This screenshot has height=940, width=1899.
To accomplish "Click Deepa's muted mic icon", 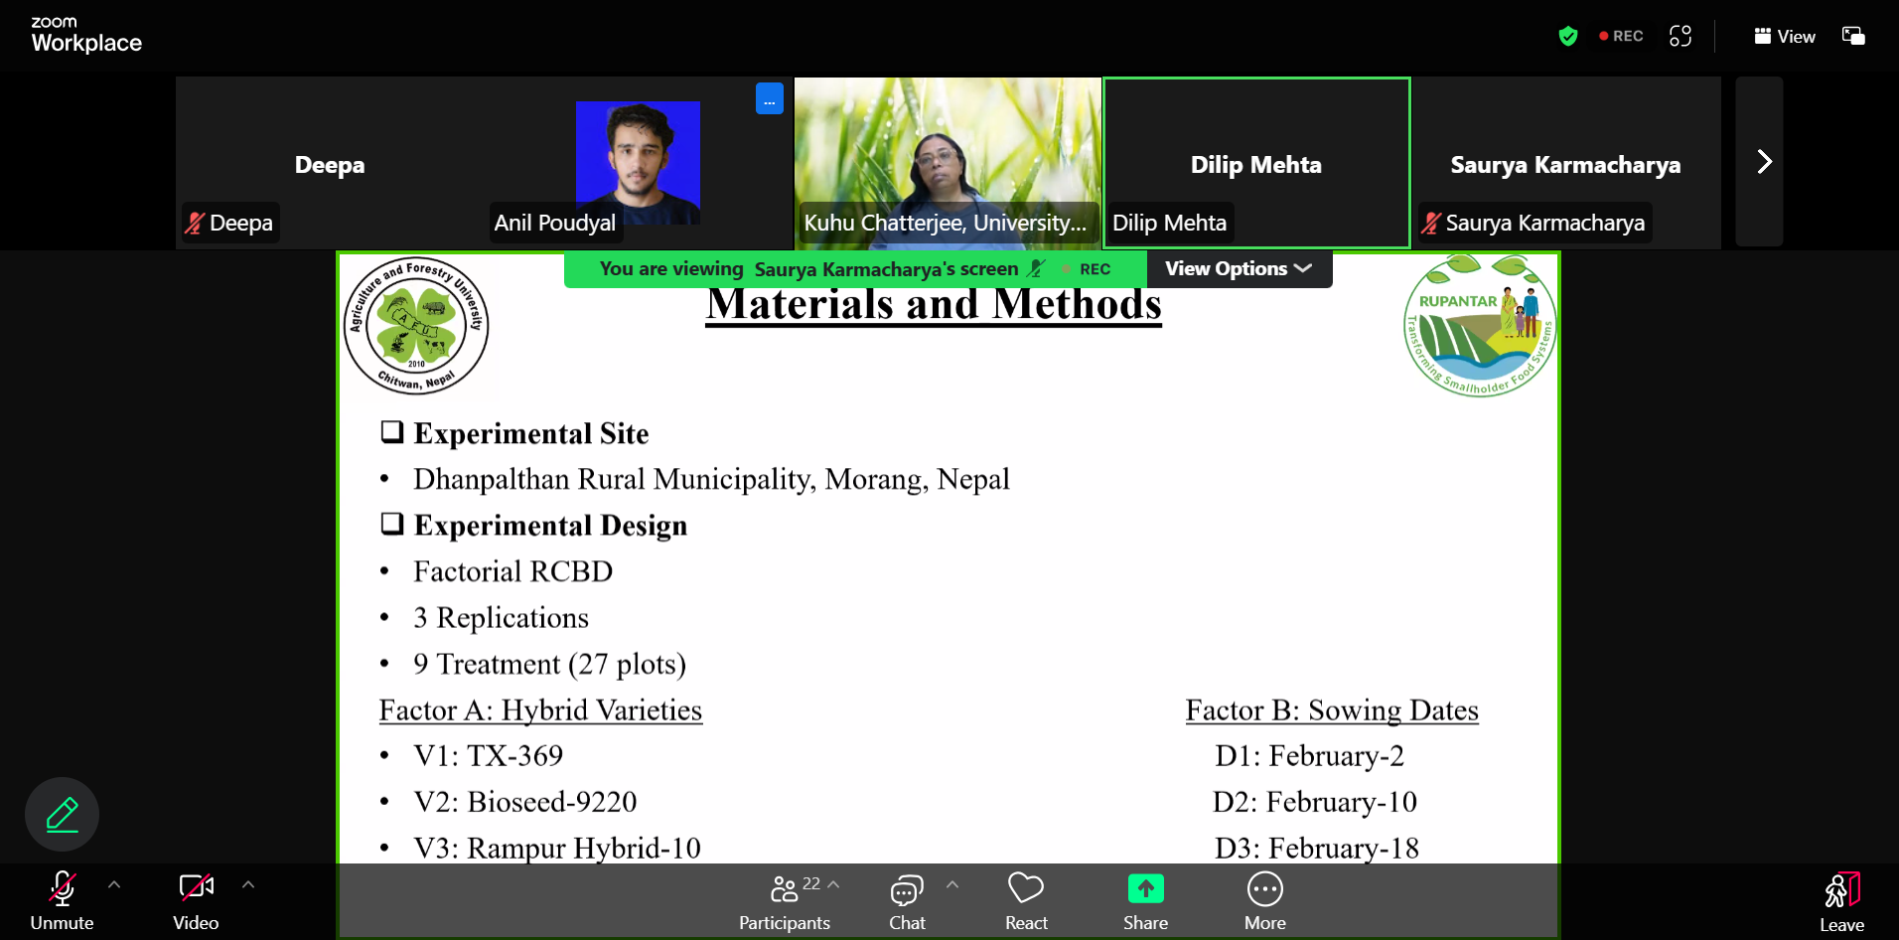I will point(195,224).
